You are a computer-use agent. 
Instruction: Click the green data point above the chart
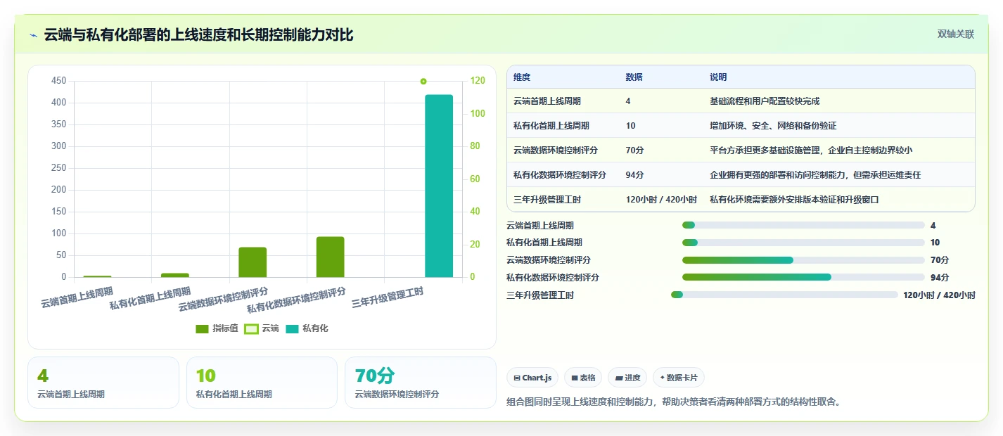[423, 82]
